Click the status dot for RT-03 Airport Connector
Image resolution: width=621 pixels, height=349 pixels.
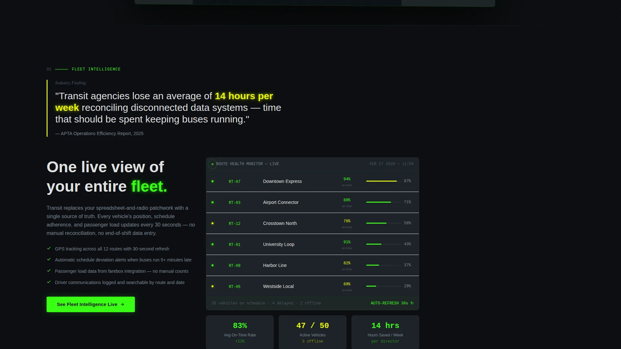[x=212, y=202]
